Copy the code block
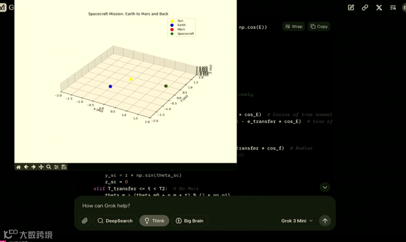406x242 pixels. point(319,26)
